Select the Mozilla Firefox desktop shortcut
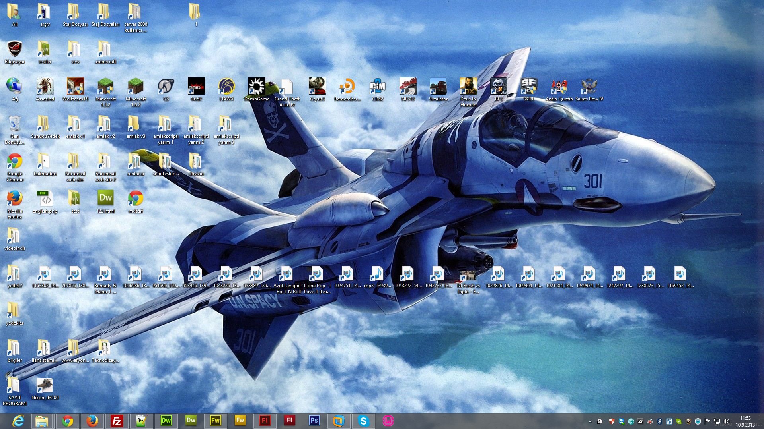 (x=15, y=205)
